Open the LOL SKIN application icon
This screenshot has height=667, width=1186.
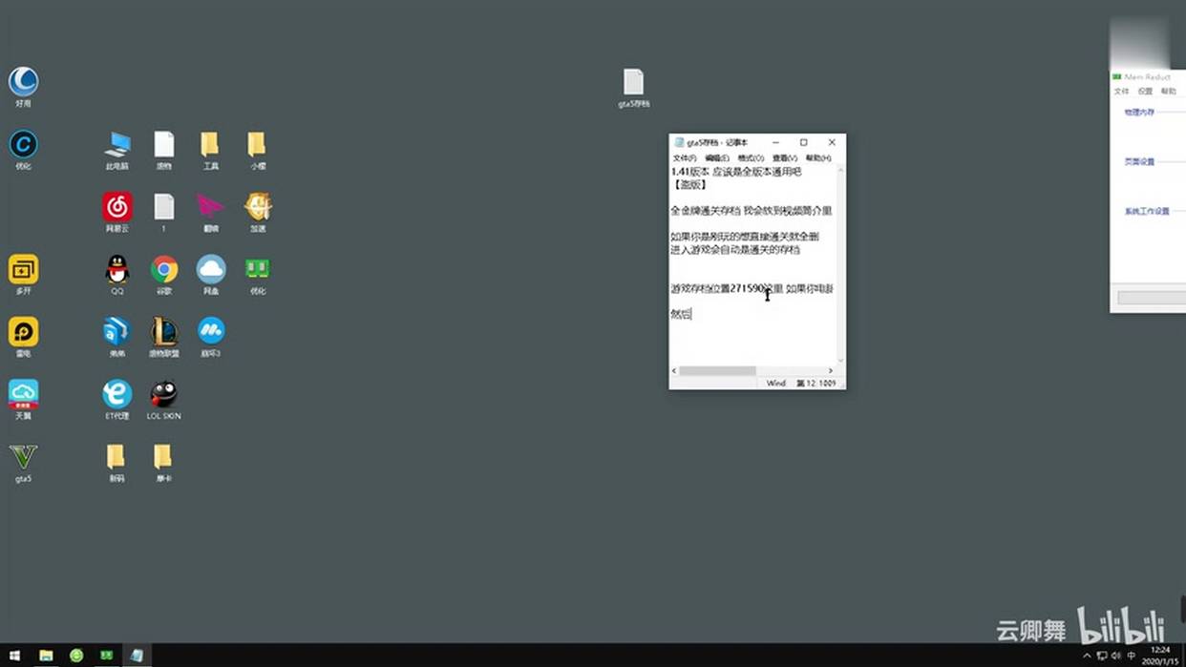point(164,395)
